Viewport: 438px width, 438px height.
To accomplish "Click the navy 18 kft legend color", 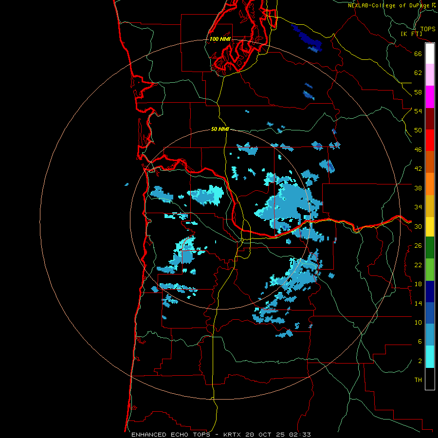I will pos(430,292).
